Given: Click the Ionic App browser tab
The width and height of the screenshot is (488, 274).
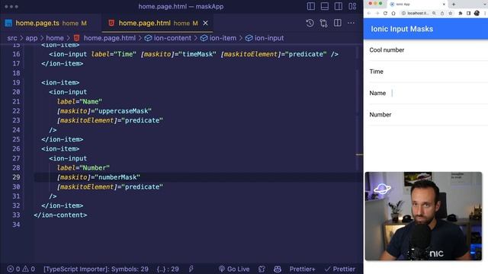Looking at the screenshot, I should [417, 5].
